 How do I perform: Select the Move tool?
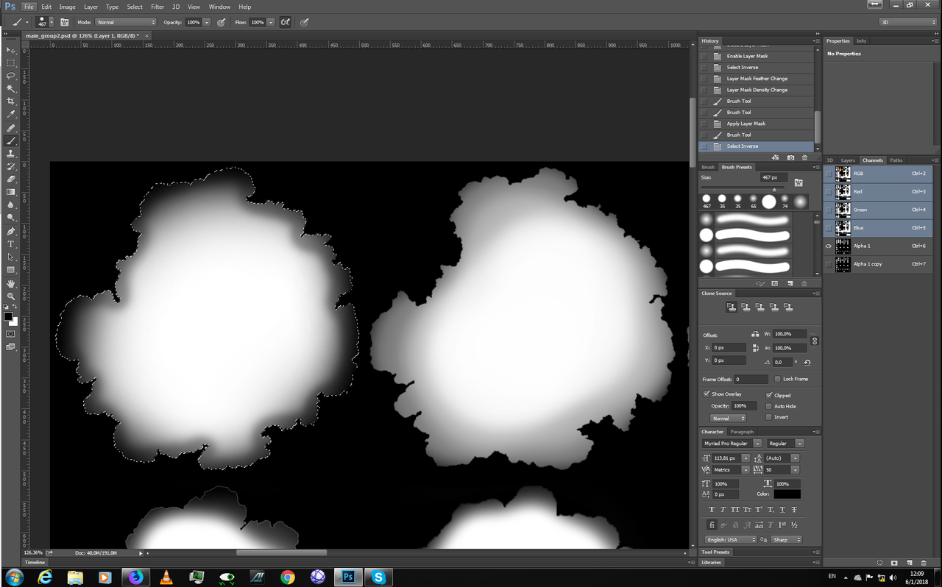11,50
